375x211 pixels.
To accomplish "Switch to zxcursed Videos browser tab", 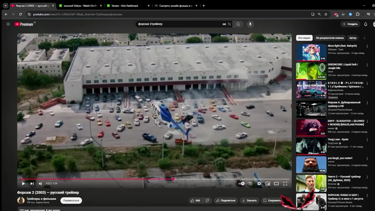I will [80, 6].
